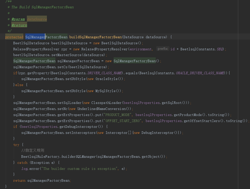Image resolution: width=250 pixels, height=189 pixels.
Task: Click the getObject method call
Action: click(151, 157)
